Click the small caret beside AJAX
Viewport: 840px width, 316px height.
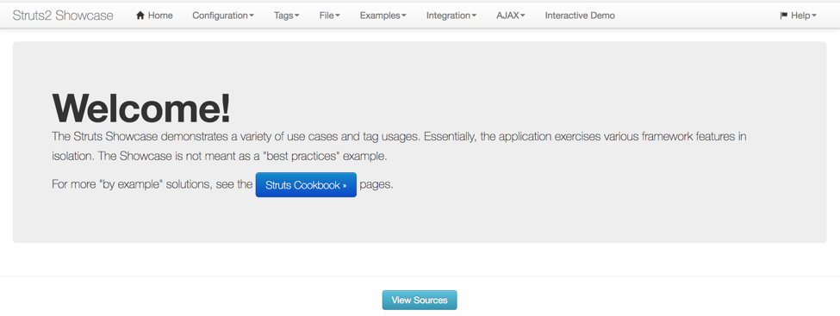point(522,16)
